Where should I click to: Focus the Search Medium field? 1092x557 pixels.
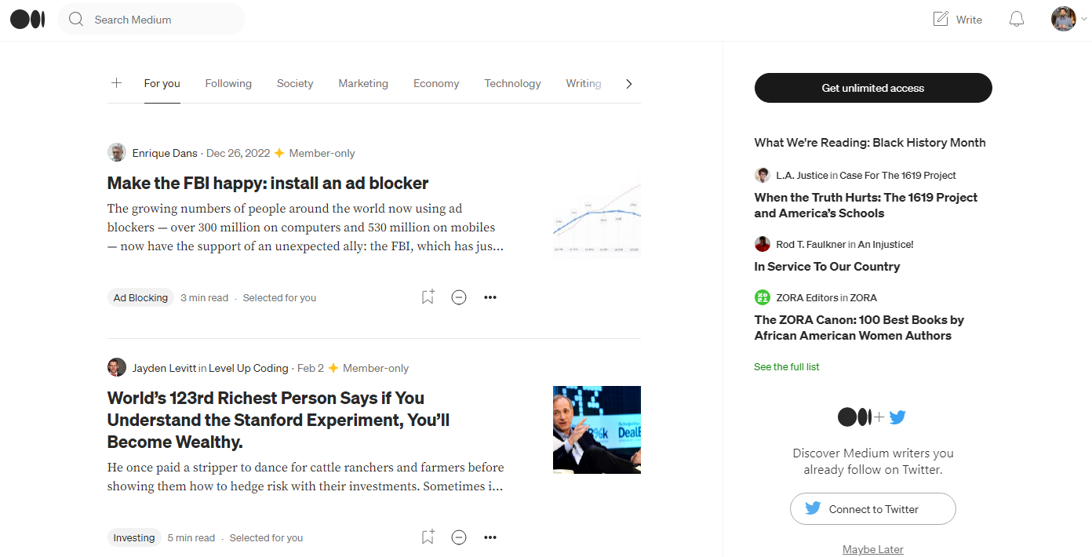151,20
